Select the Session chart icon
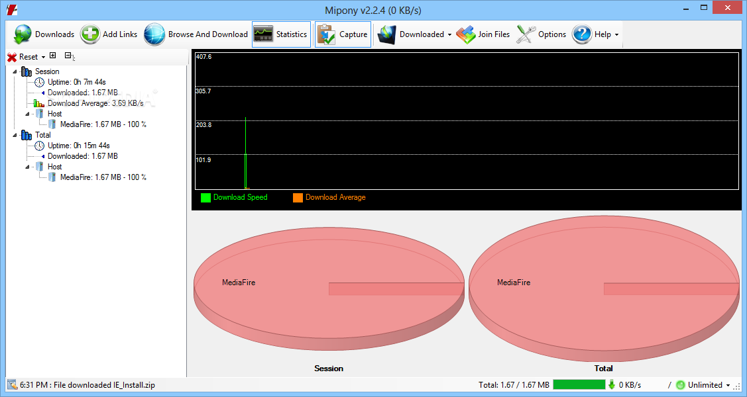747x397 pixels. [x=27, y=72]
